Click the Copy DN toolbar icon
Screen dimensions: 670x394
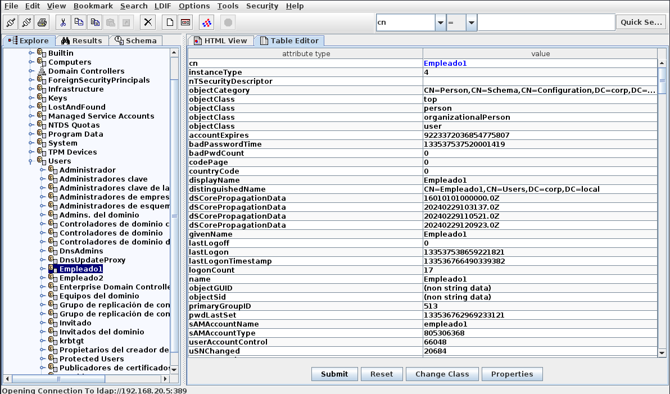point(94,22)
